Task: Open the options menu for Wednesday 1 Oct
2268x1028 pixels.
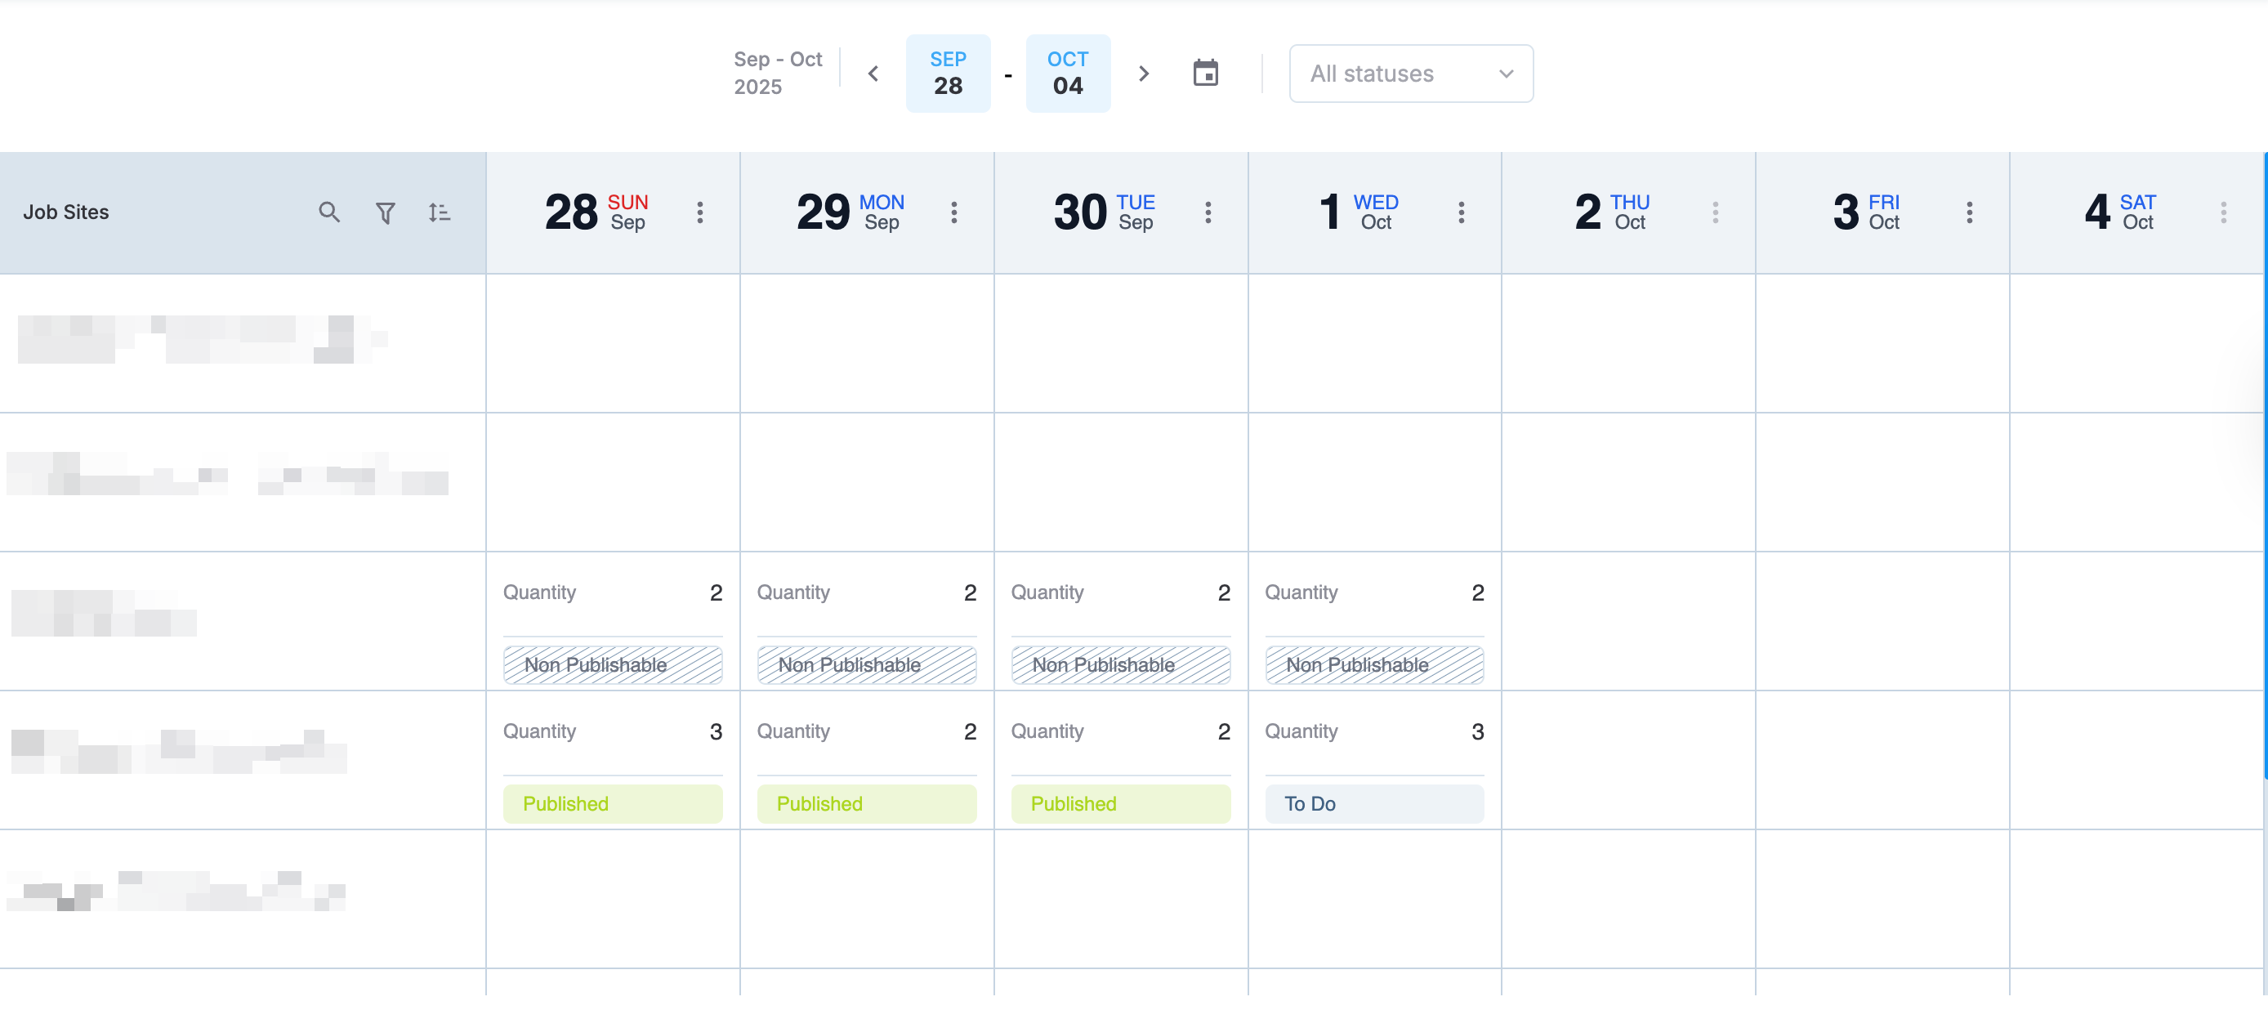Action: [1461, 212]
